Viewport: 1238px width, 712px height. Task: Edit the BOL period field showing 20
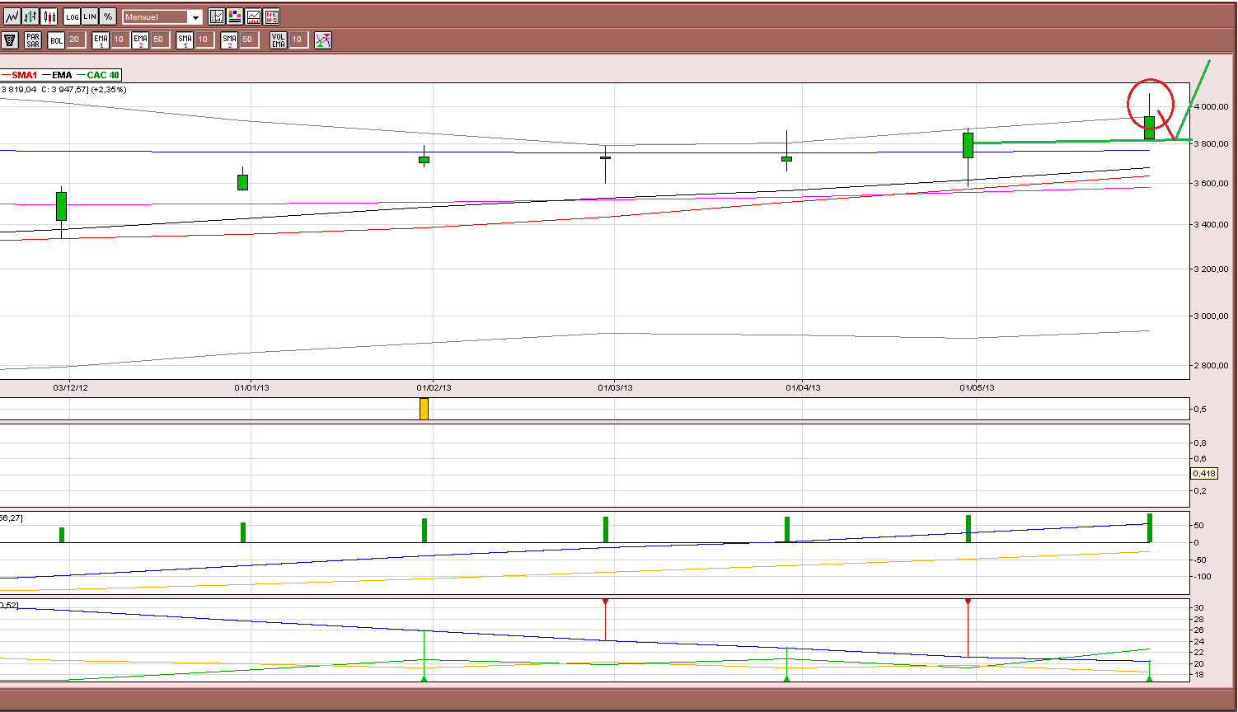point(75,40)
